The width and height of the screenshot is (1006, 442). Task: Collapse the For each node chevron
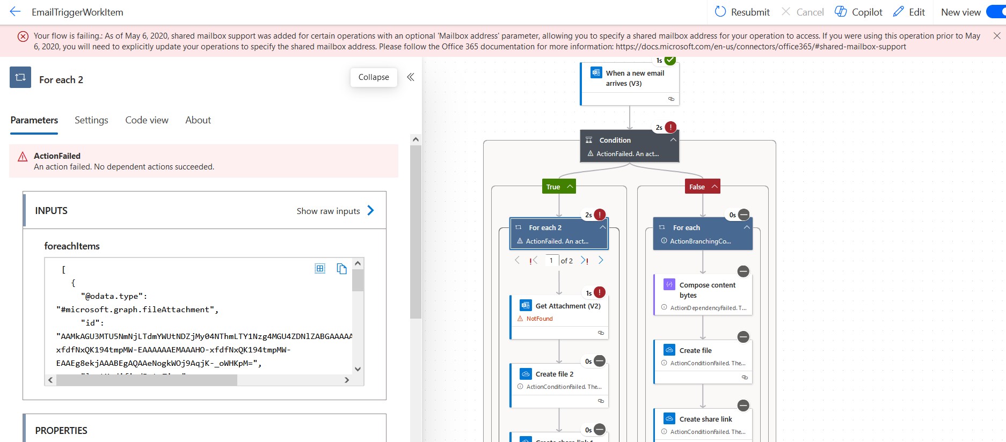(746, 227)
